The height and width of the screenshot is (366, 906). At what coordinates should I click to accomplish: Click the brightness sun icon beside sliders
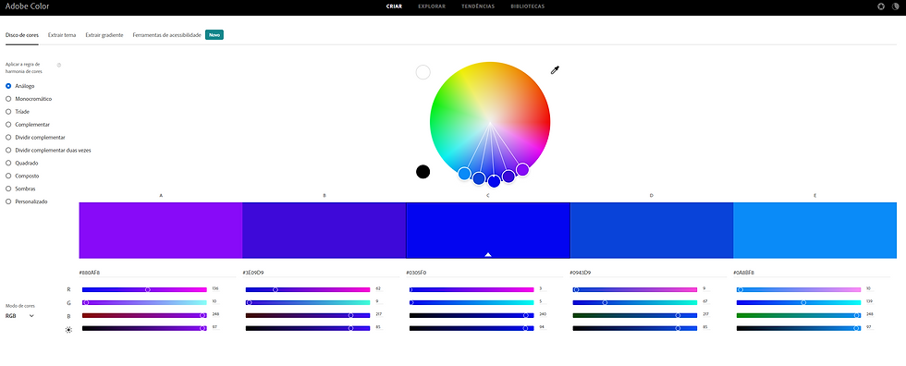point(68,330)
